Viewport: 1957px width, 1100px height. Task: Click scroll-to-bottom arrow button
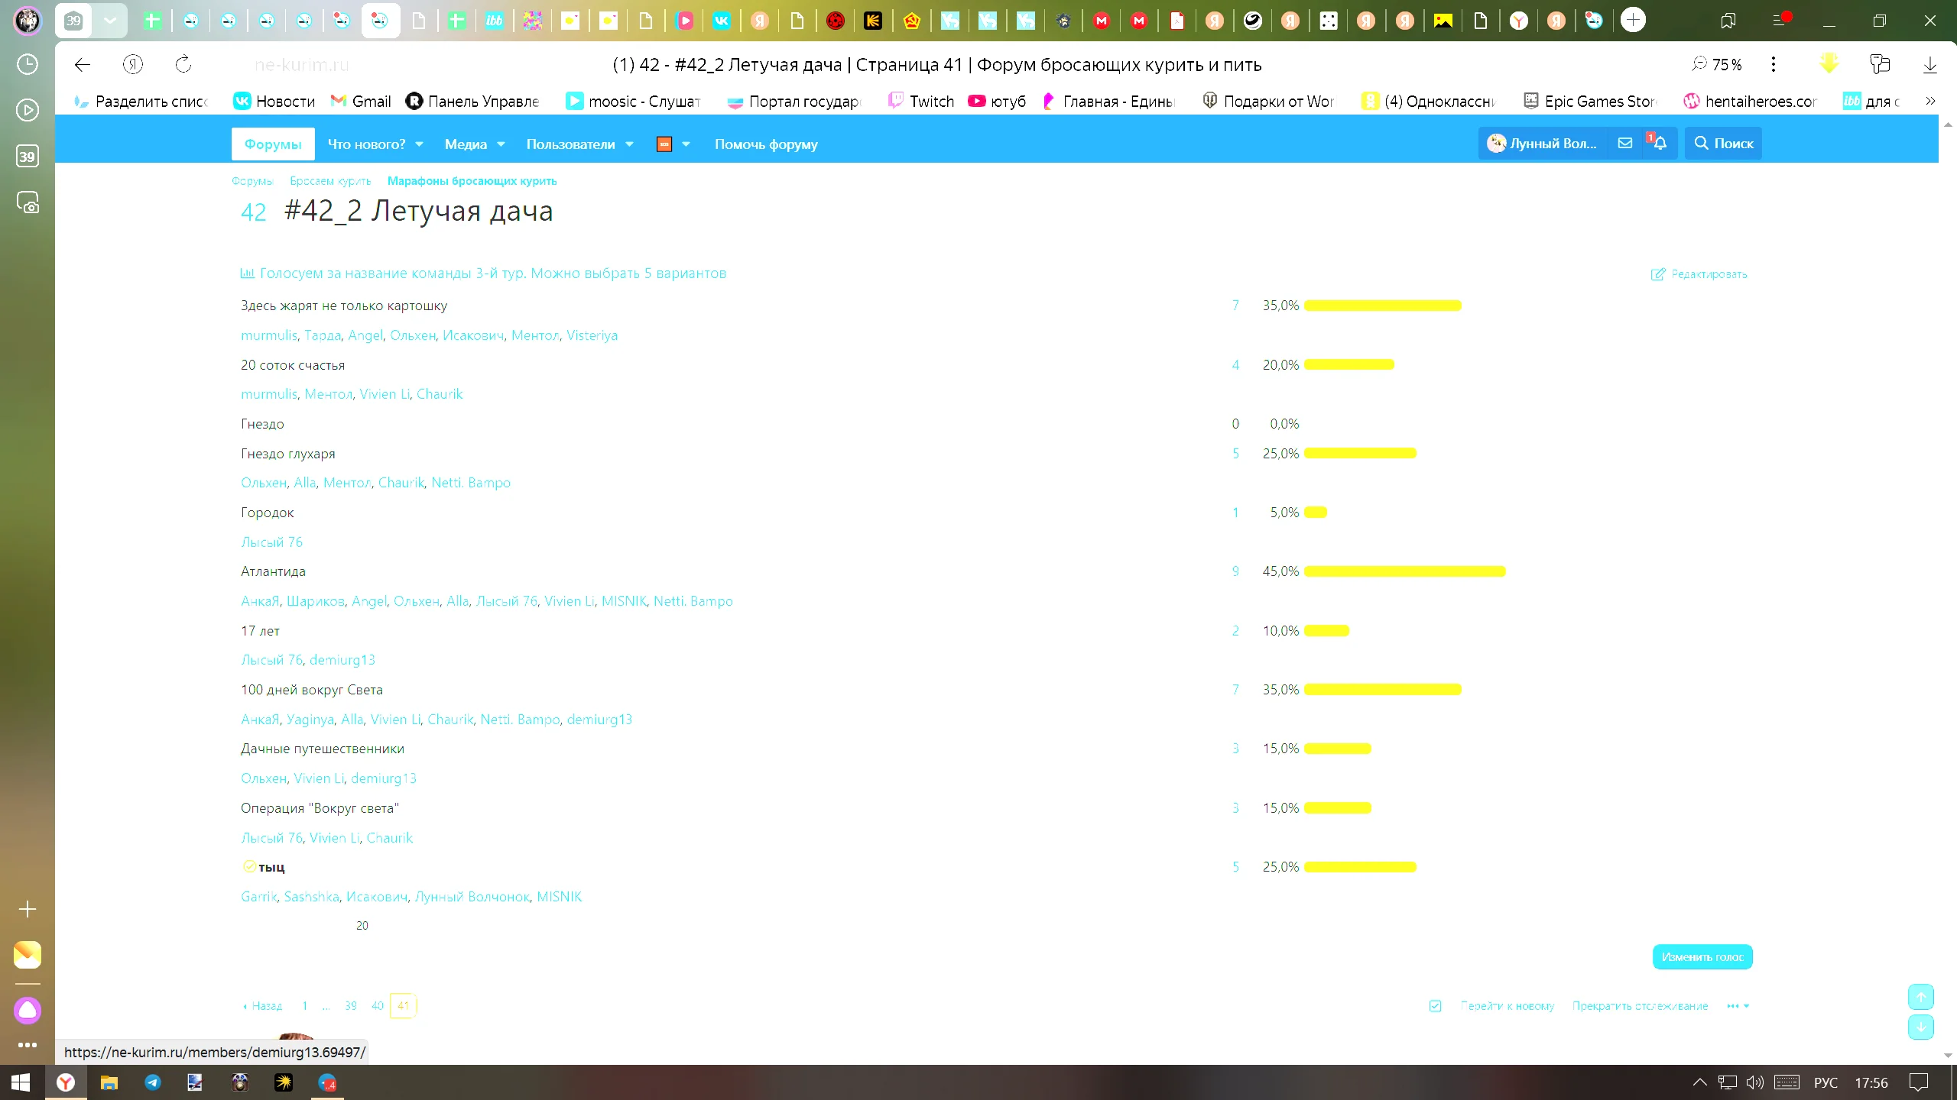point(1920,1027)
